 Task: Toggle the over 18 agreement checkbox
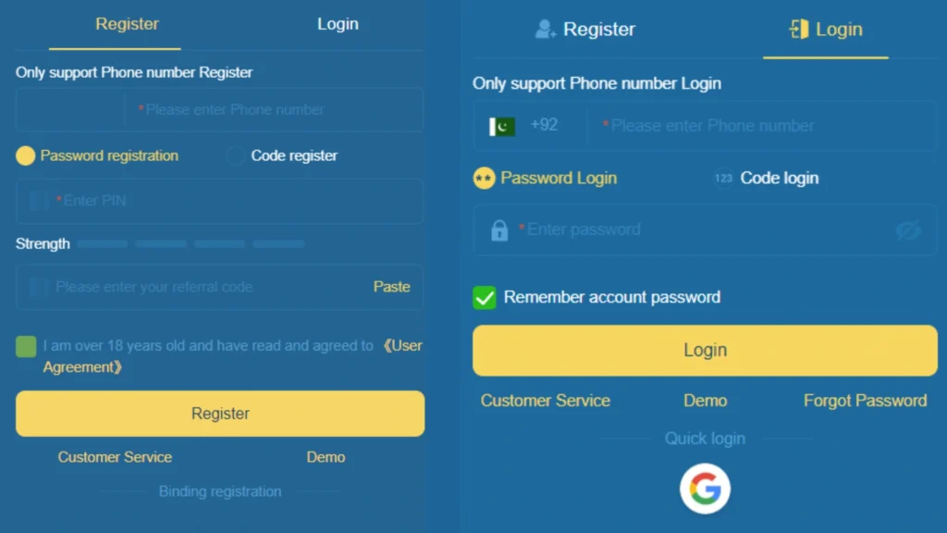click(x=26, y=347)
